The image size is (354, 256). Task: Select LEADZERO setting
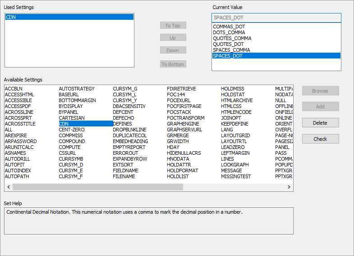pos(233,147)
